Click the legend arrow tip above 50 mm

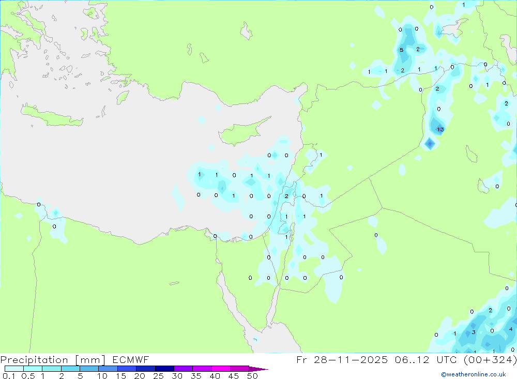pos(258,369)
